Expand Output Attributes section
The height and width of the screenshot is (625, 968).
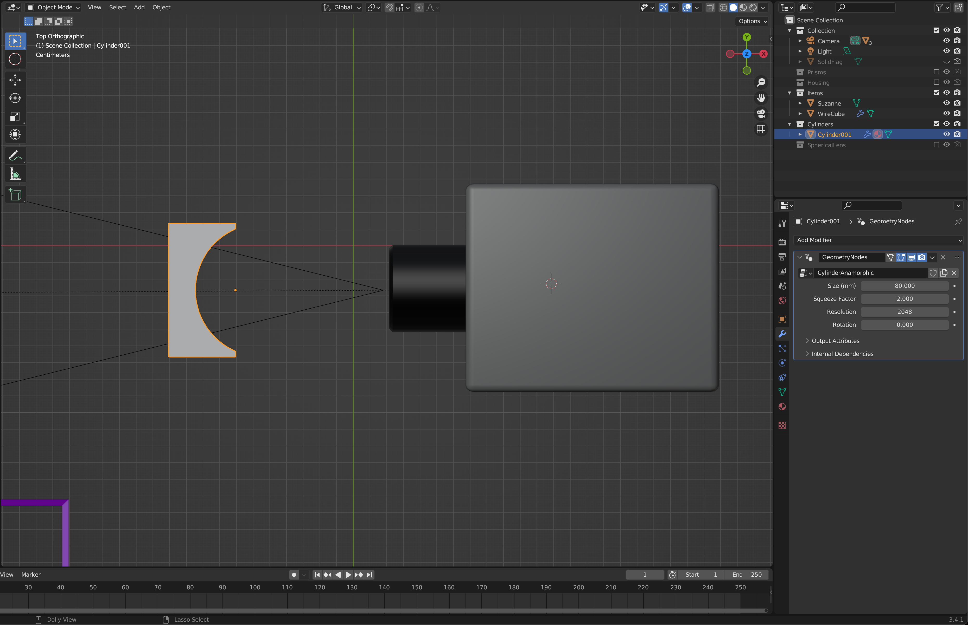[x=835, y=341]
